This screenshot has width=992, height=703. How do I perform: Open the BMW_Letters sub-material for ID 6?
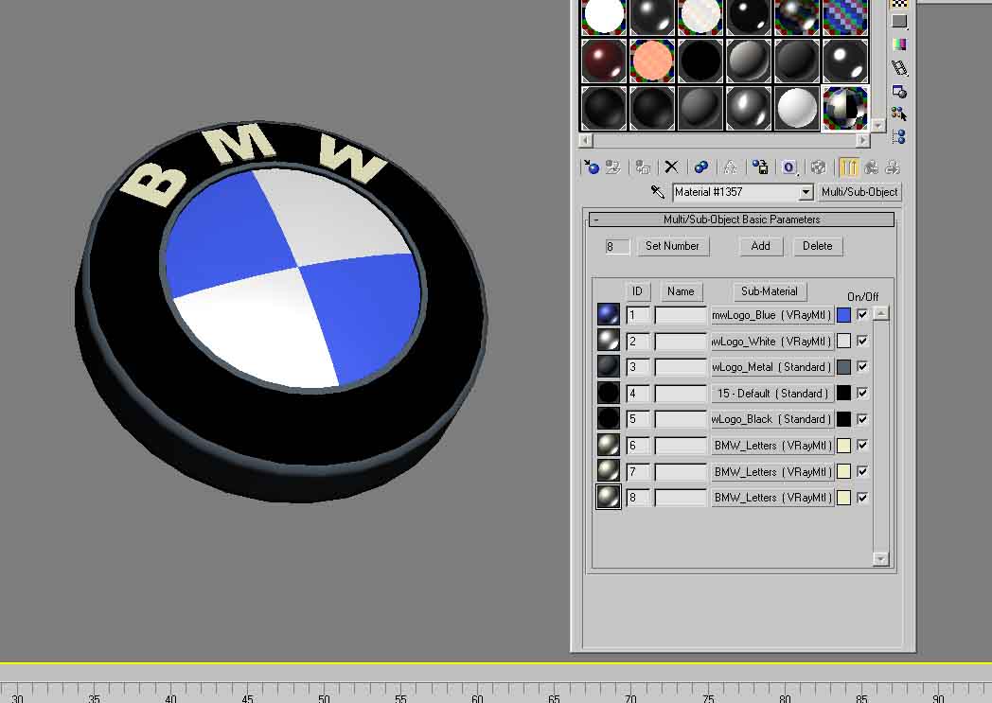771,445
